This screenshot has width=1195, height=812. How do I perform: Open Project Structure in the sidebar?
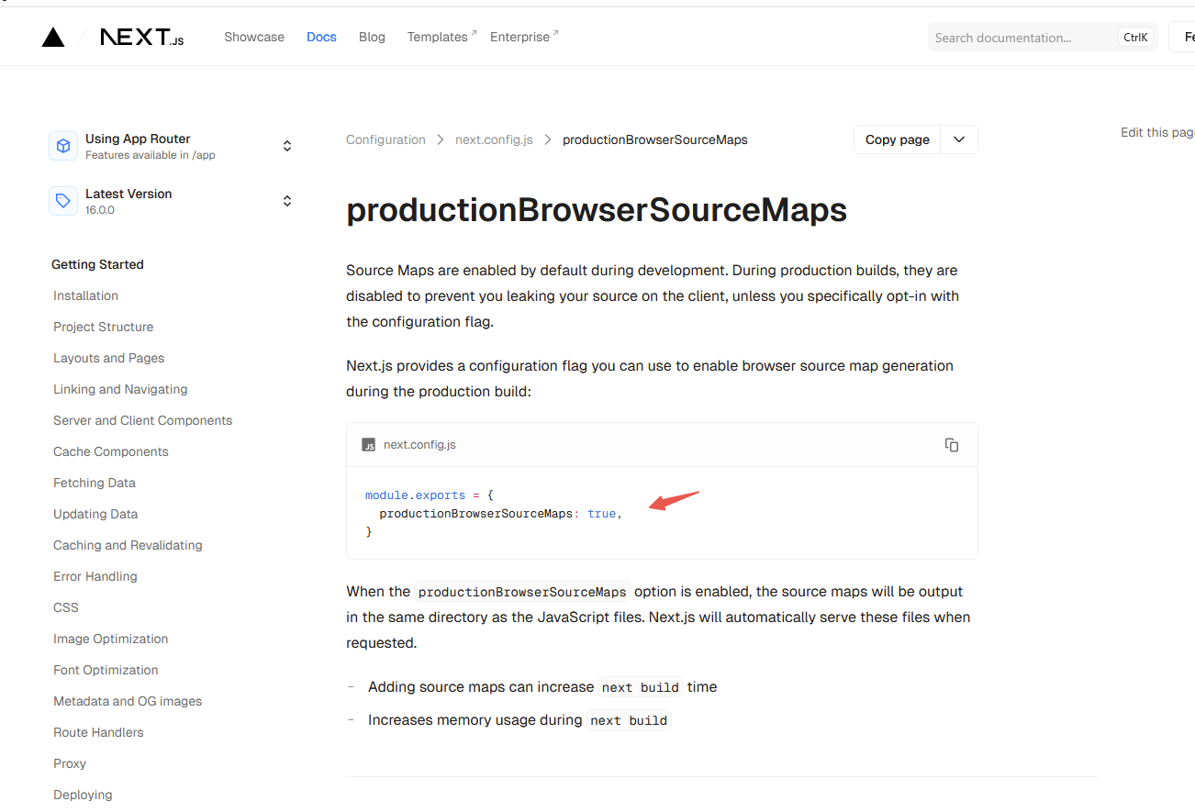pos(103,327)
